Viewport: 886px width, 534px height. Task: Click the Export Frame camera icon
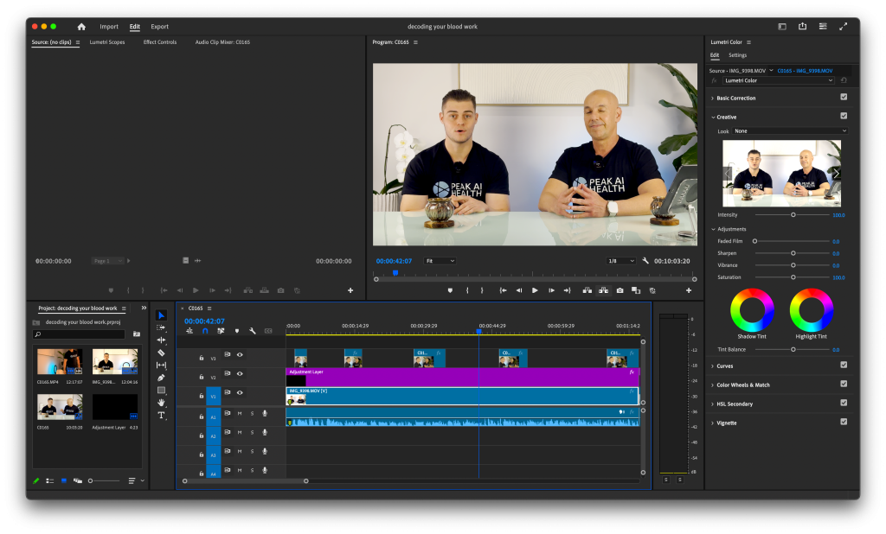coord(620,290)
